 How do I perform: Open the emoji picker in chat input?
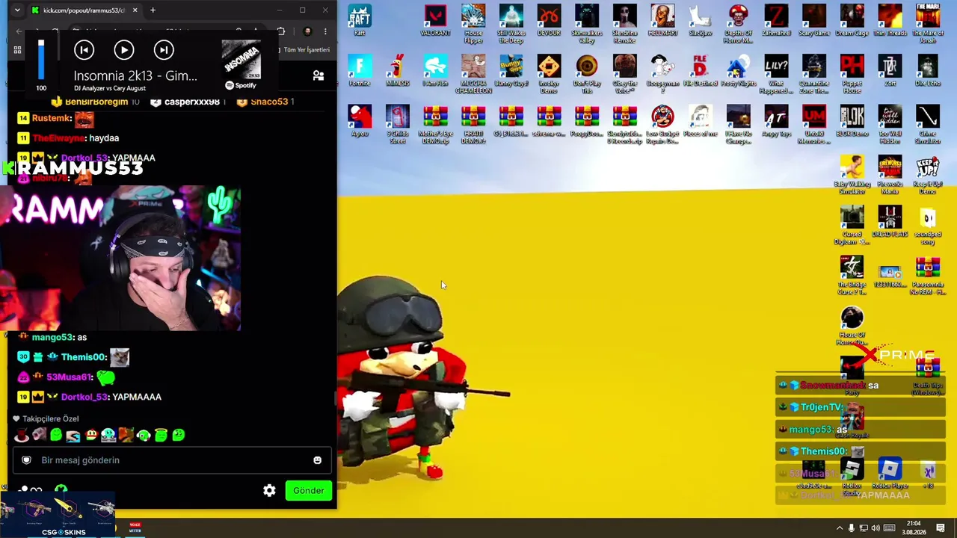(x=318, y=460)
